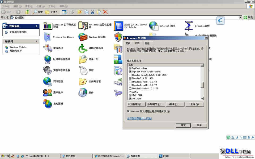Click the Up folder toolbar icon
The height and width of the screenshot is (159, 255).
(27, 12)
